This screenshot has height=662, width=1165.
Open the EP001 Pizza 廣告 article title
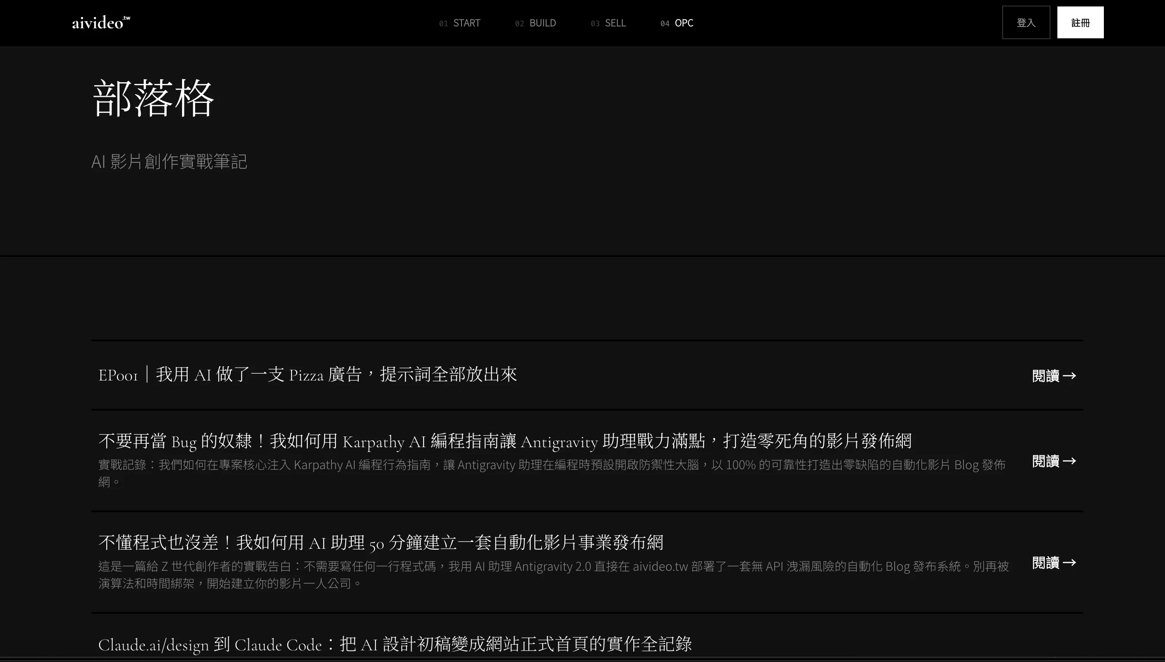click(307, 374)
